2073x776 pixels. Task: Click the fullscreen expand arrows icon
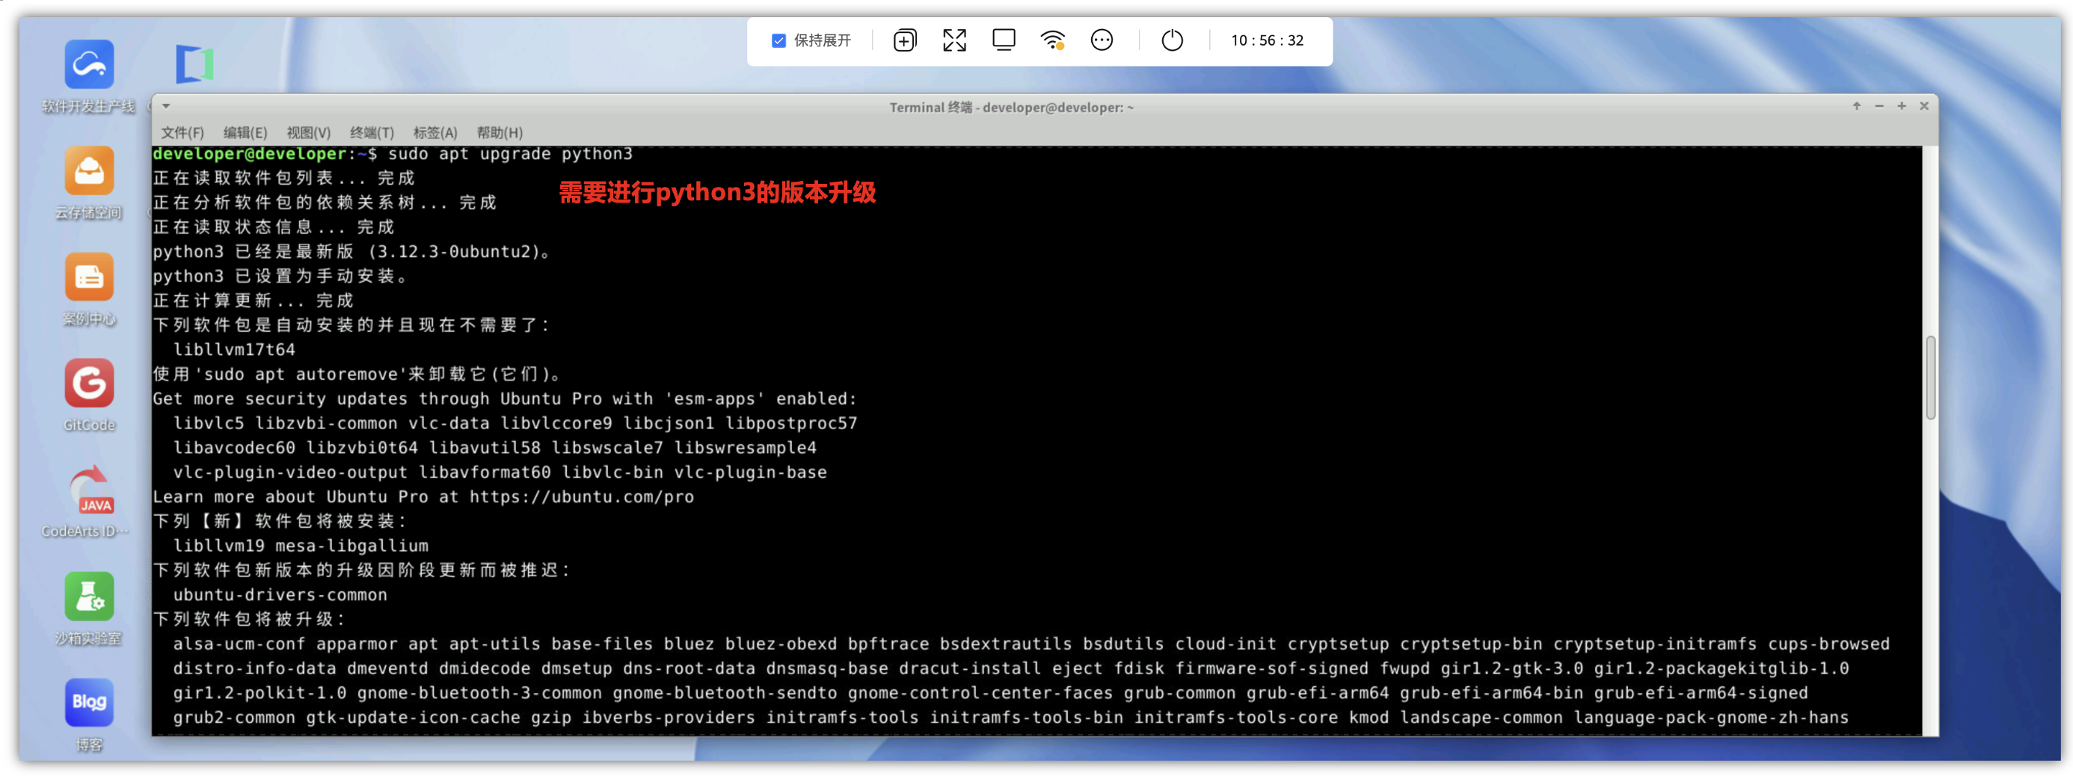[x=954, y=40]
